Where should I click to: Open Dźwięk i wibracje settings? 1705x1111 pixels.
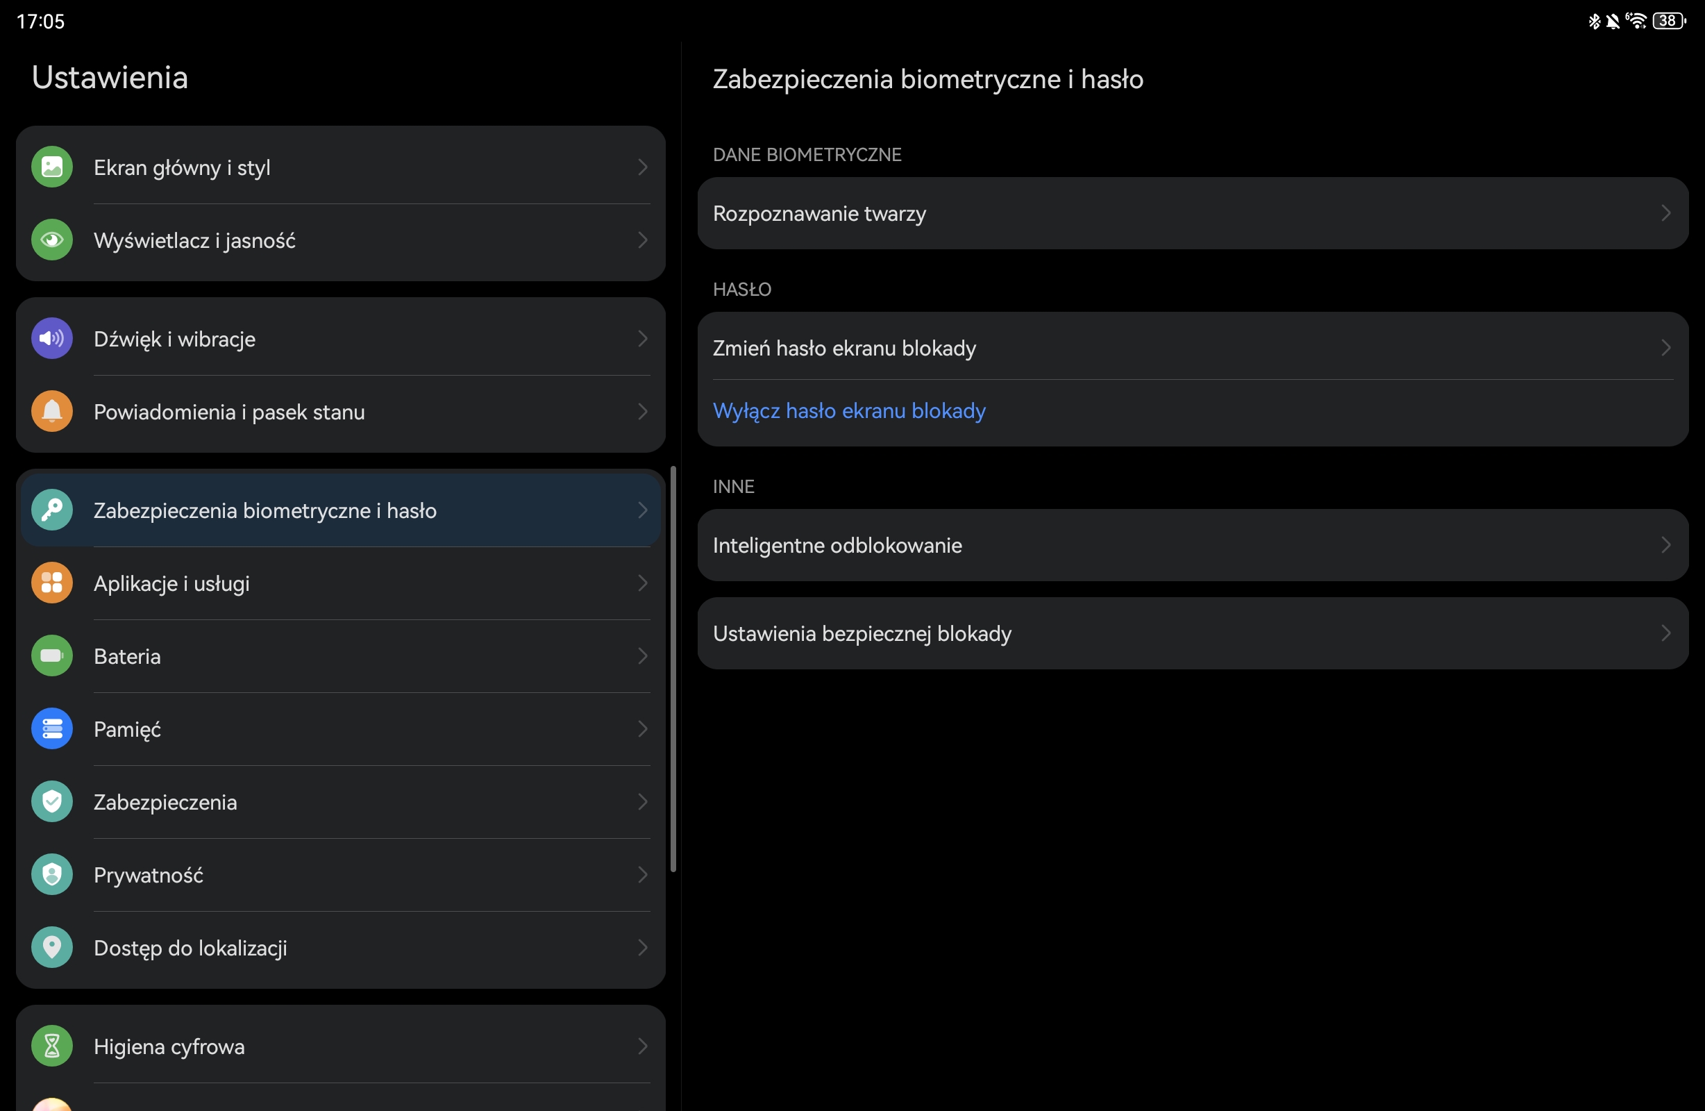(x=340, y=338)
